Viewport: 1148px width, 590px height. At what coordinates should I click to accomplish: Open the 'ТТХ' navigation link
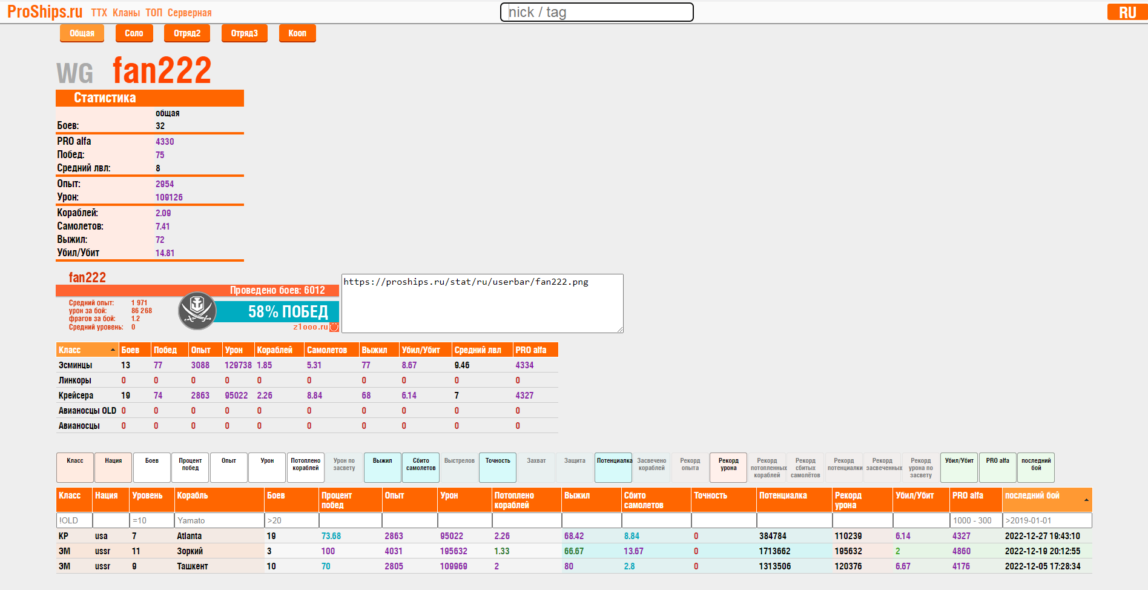(99, 13)
